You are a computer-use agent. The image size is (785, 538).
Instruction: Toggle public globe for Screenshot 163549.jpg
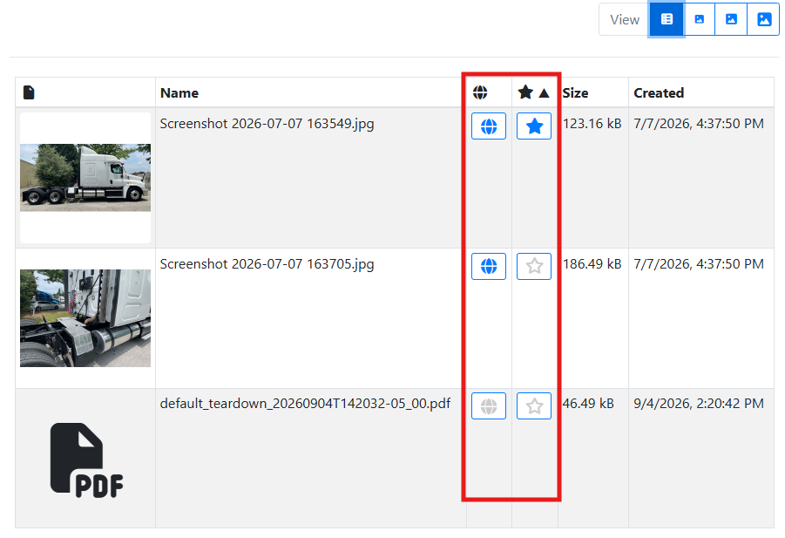[x=489, y=126]
